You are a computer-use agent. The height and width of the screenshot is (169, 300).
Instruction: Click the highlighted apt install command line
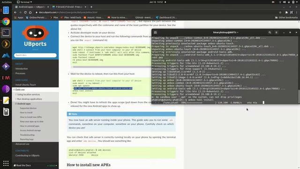tap(103, 88)
